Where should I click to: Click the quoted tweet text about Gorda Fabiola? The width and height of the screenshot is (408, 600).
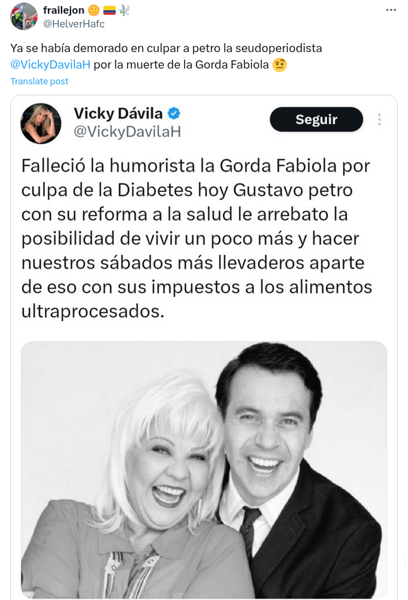click(x=196, y=239)
